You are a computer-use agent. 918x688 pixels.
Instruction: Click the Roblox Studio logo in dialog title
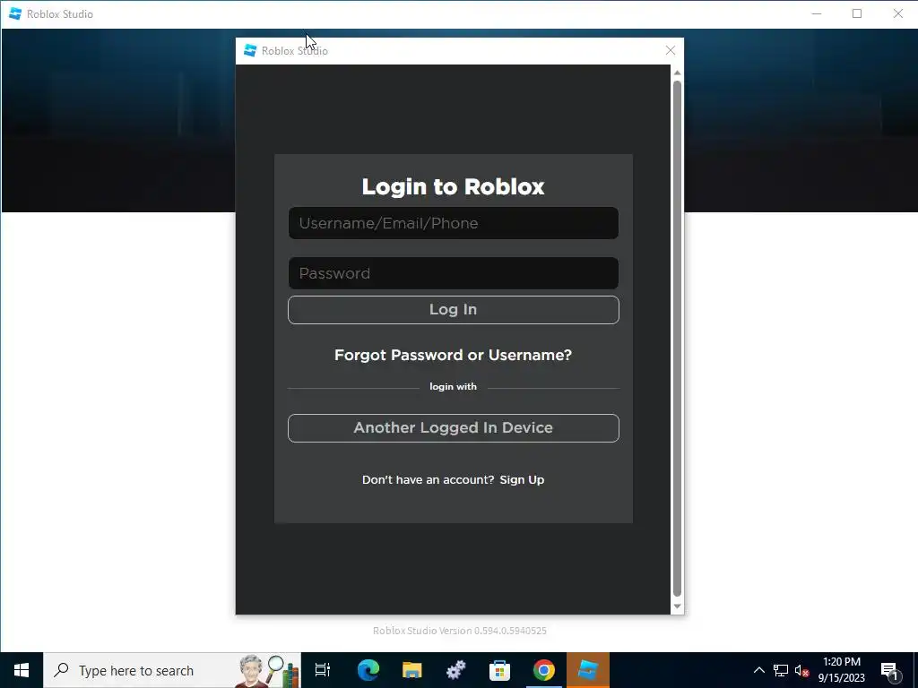[250, 51]
